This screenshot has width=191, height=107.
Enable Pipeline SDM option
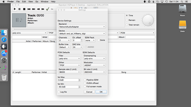pos(85,80)
